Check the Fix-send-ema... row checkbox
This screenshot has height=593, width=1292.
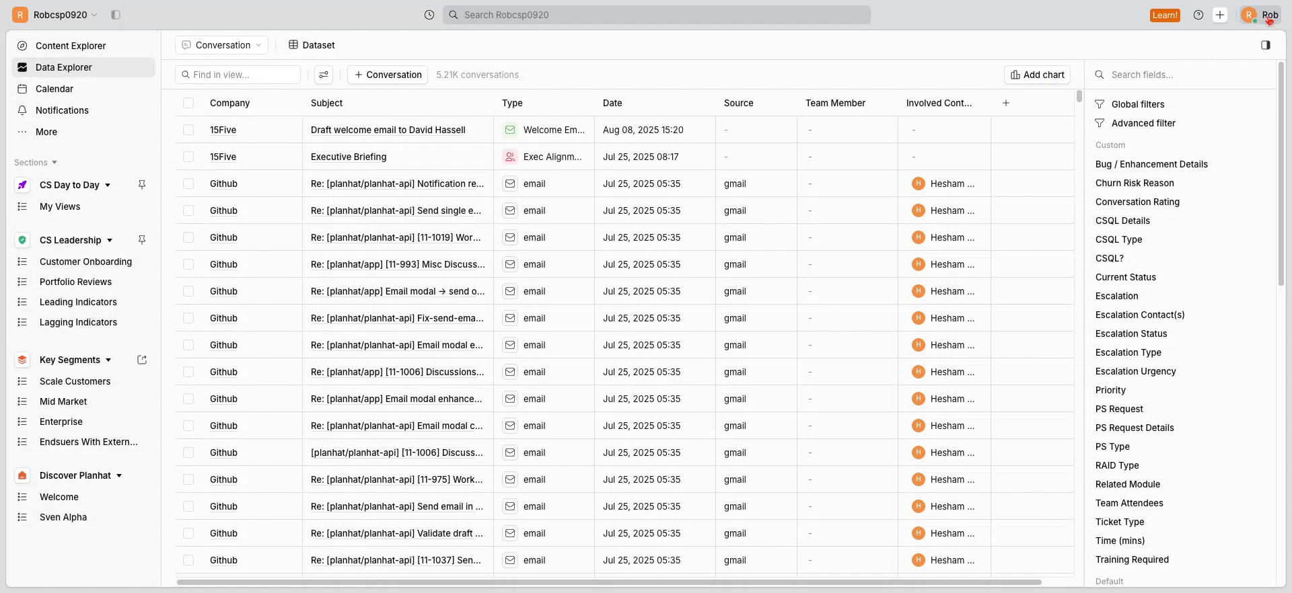point(188,318)
